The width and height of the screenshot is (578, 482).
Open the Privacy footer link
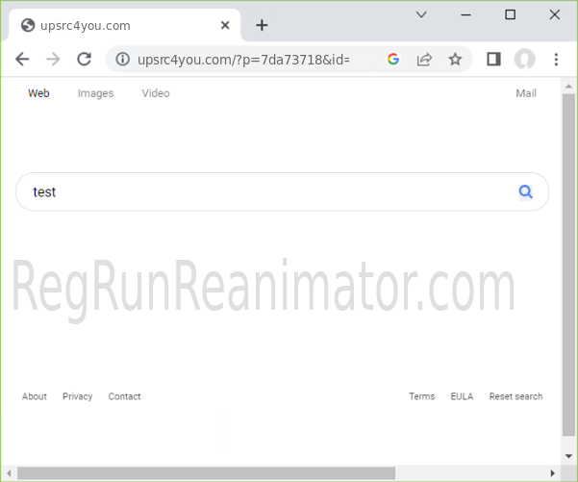[x=78, y=396]
